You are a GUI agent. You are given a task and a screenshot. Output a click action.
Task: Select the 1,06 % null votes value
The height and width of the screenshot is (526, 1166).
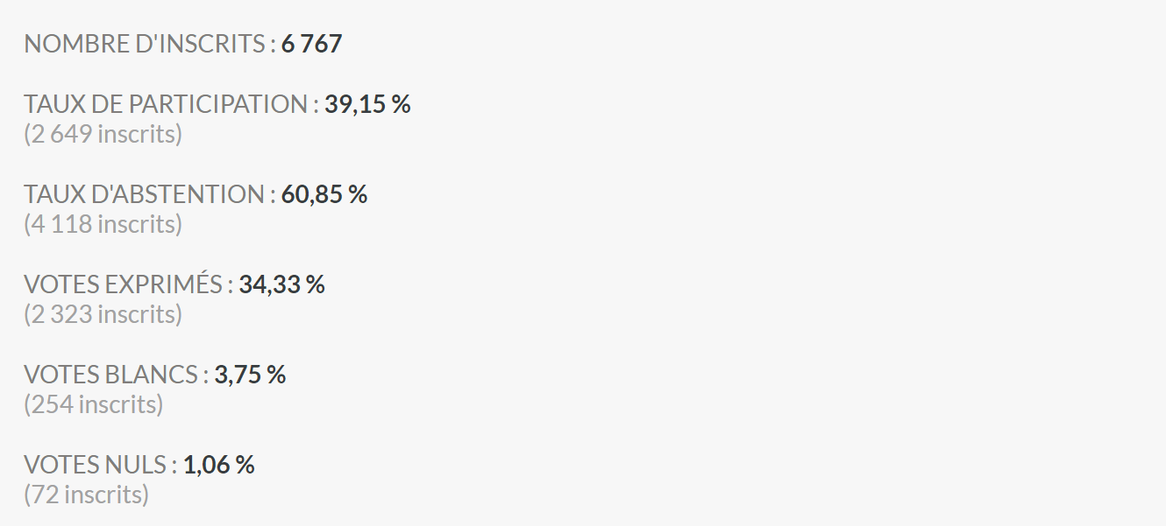(218, 465)
